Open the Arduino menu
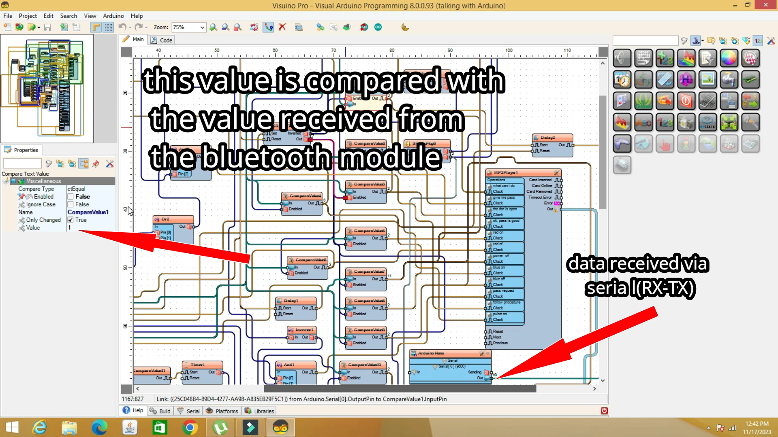The height and width of the screenshot is (437, 778). click(113, 16)
